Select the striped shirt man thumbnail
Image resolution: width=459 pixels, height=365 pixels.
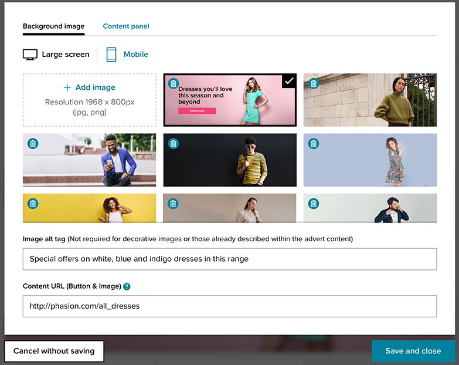230,160
